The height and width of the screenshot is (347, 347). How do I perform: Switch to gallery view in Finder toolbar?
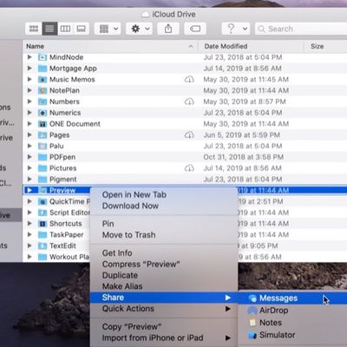[81, 29]
